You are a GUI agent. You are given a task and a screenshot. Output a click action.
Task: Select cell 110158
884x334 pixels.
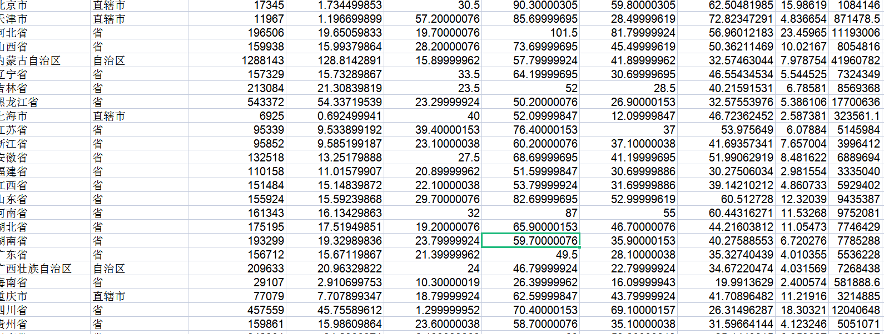point(237,171)
